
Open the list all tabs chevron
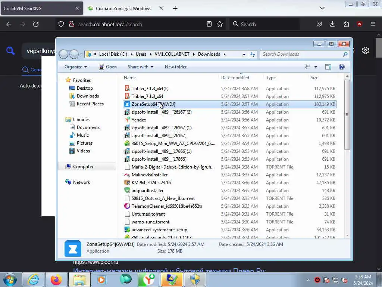pyautogui.click(x=322, y=8)
